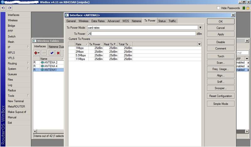The image size is (251, 147).
Task: Expand the IP submenu arrow
Action: (x=28, y=47)
